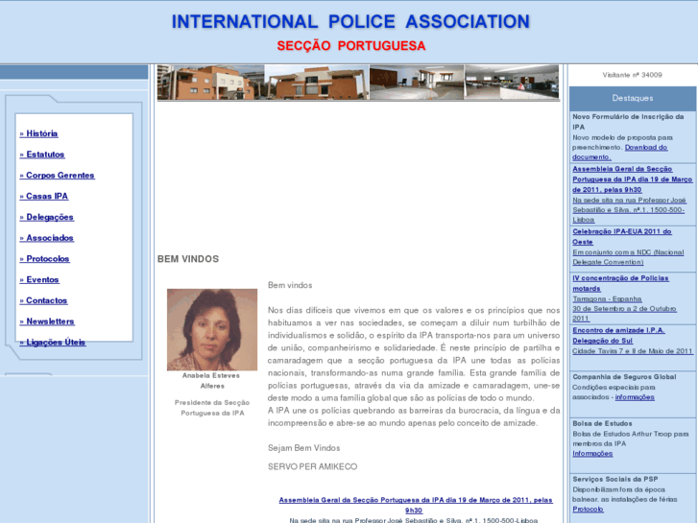Click Informações link under Bolsa de Estudos
Image resolution: width=698 pixels, height=523 pixels.
592,454
